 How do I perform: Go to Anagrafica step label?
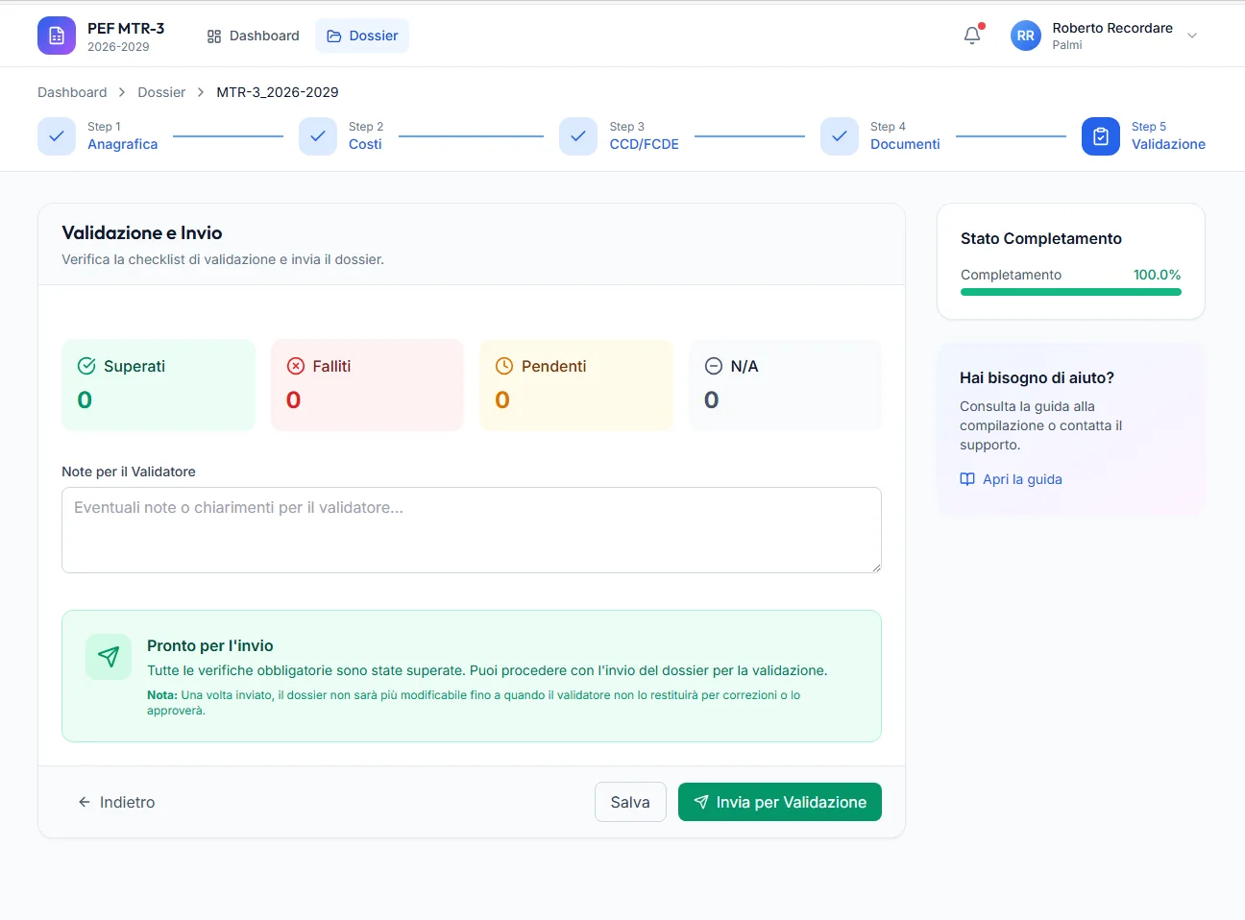pos(122,144)
